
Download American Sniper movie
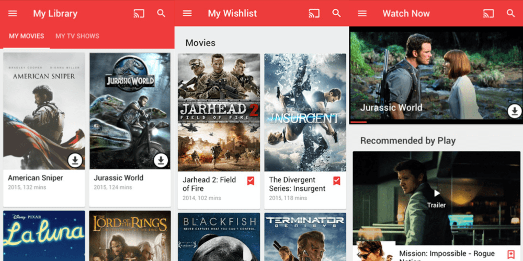[75, 160]
